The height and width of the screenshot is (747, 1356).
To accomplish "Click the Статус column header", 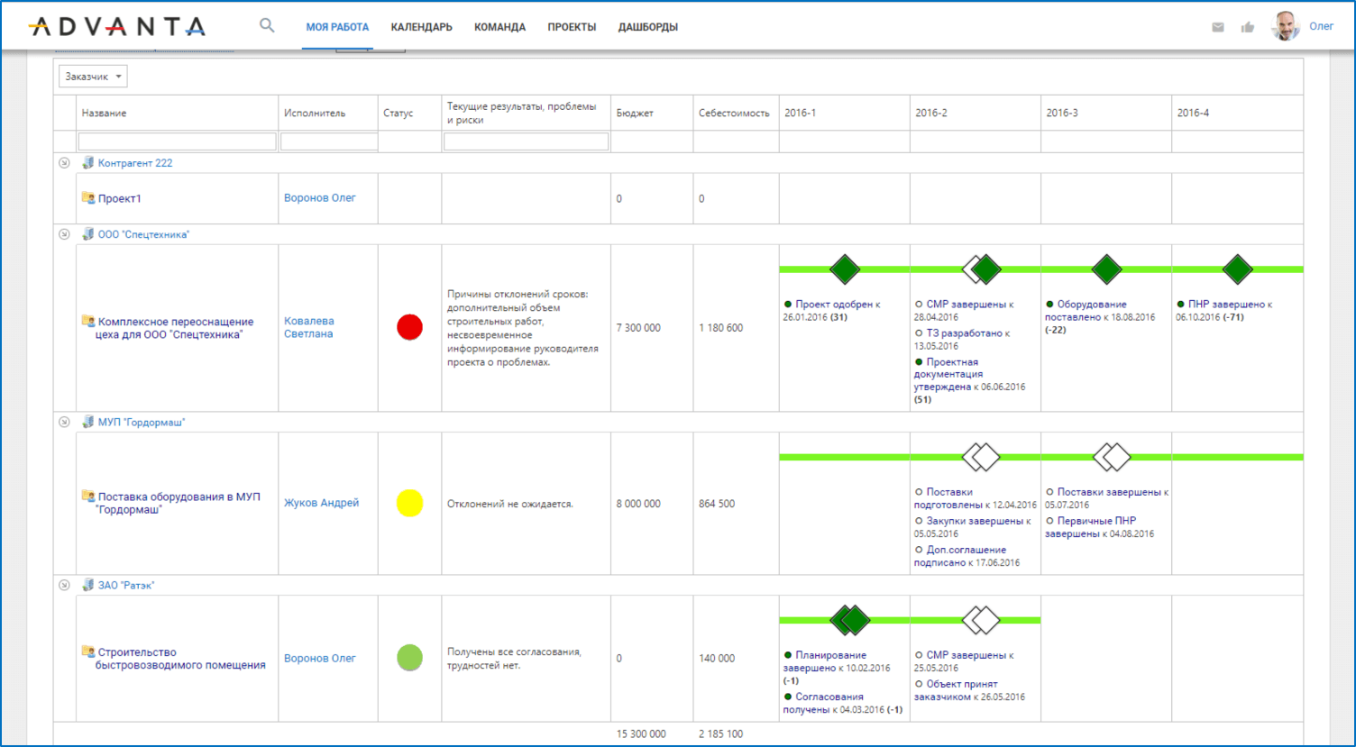I will [x=398, y=113].
